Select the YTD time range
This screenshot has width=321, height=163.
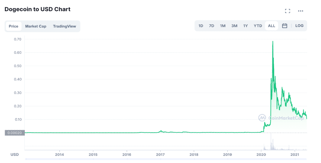258,26
